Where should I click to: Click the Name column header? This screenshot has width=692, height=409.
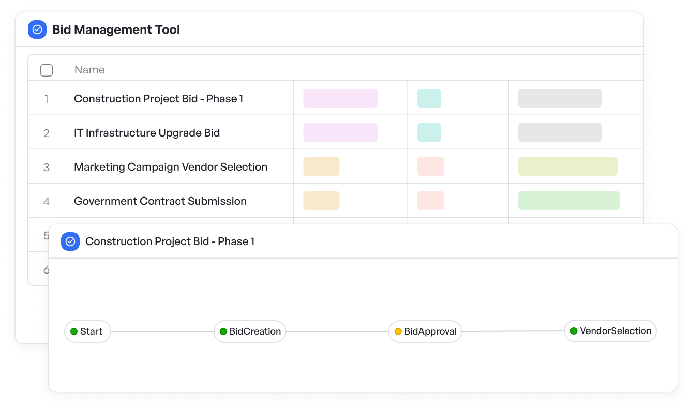[89, 70]
